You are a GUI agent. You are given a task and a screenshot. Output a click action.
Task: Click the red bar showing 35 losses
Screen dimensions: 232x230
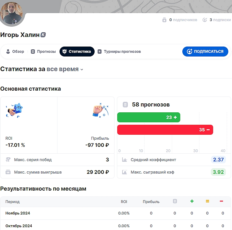click(x=165, y=130)
